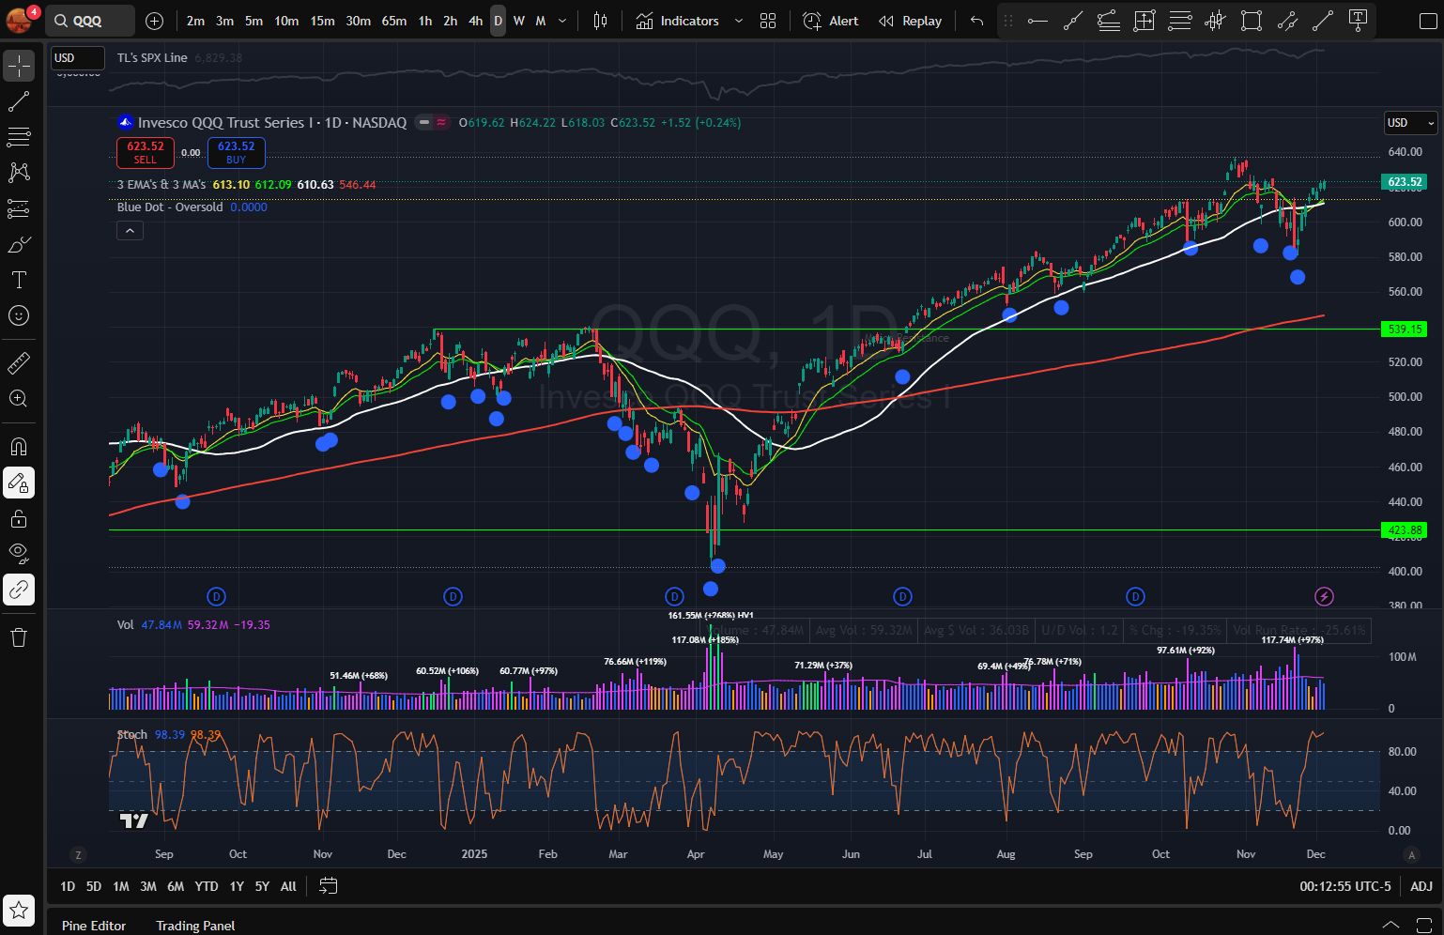Select the crosshair cursor tool
Viewport: 1444px width, 935px height.
coord(19,66)
